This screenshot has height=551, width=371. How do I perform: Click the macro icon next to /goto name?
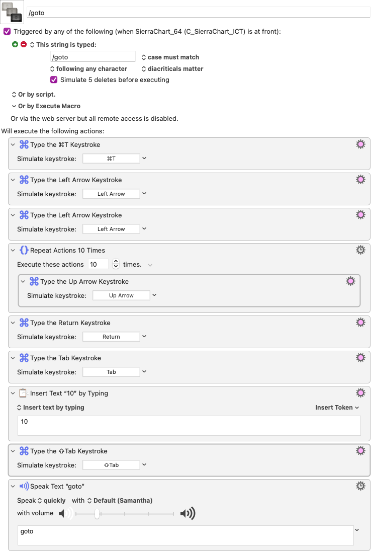click(x=12, y=13)
